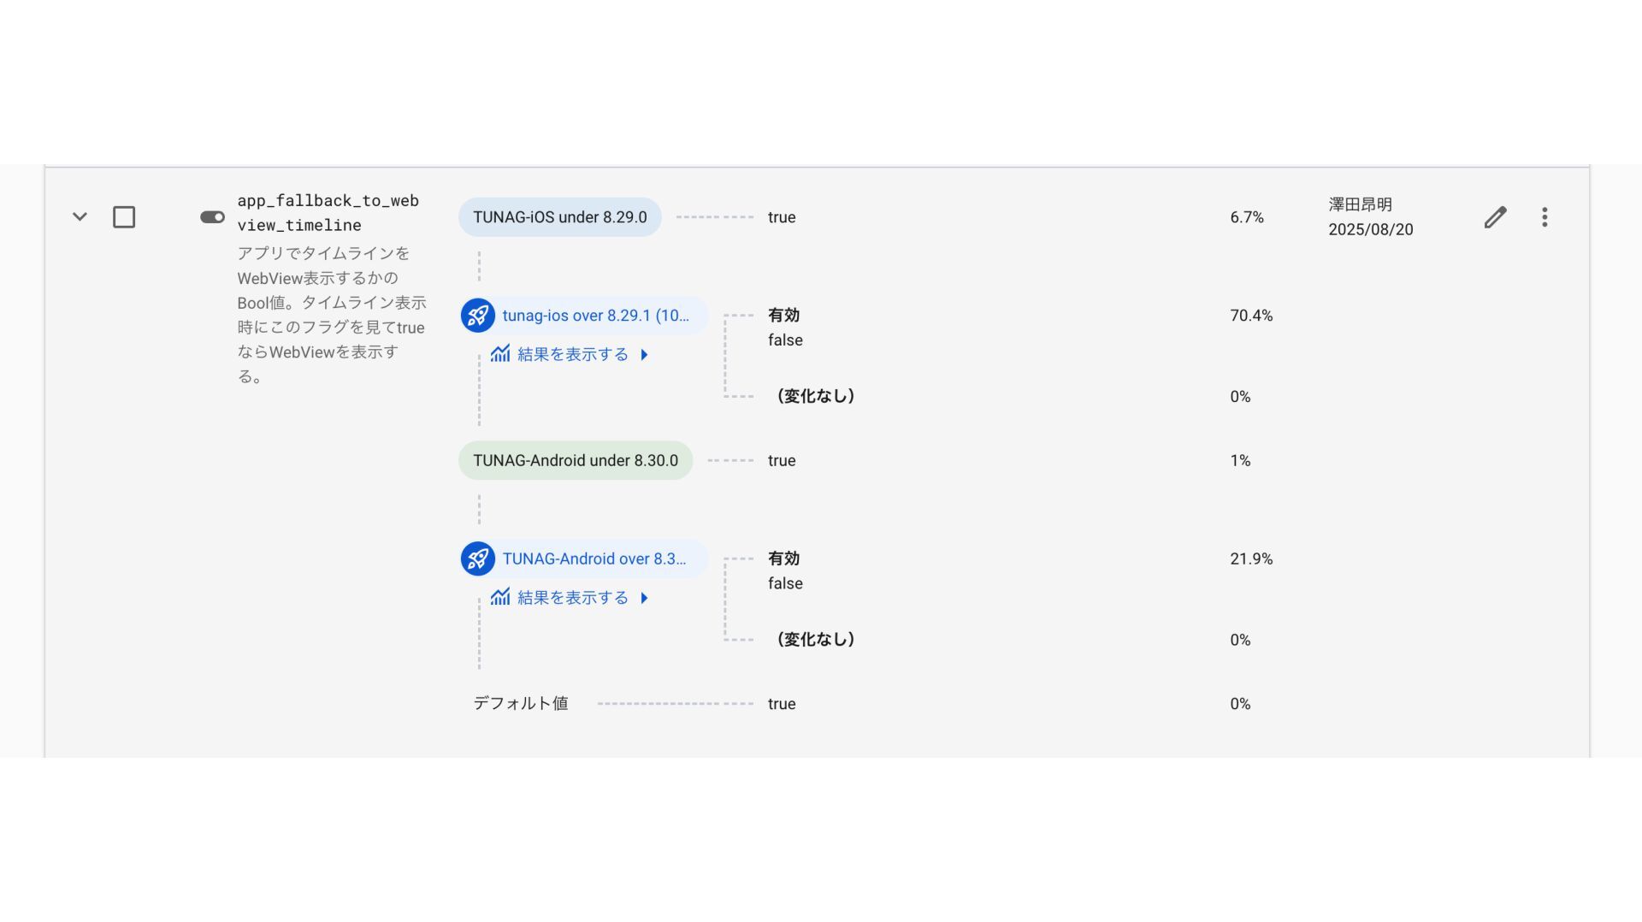Click chart icon under tunag-ios rollout
The image size is (1642, 922).
[500, 353]
